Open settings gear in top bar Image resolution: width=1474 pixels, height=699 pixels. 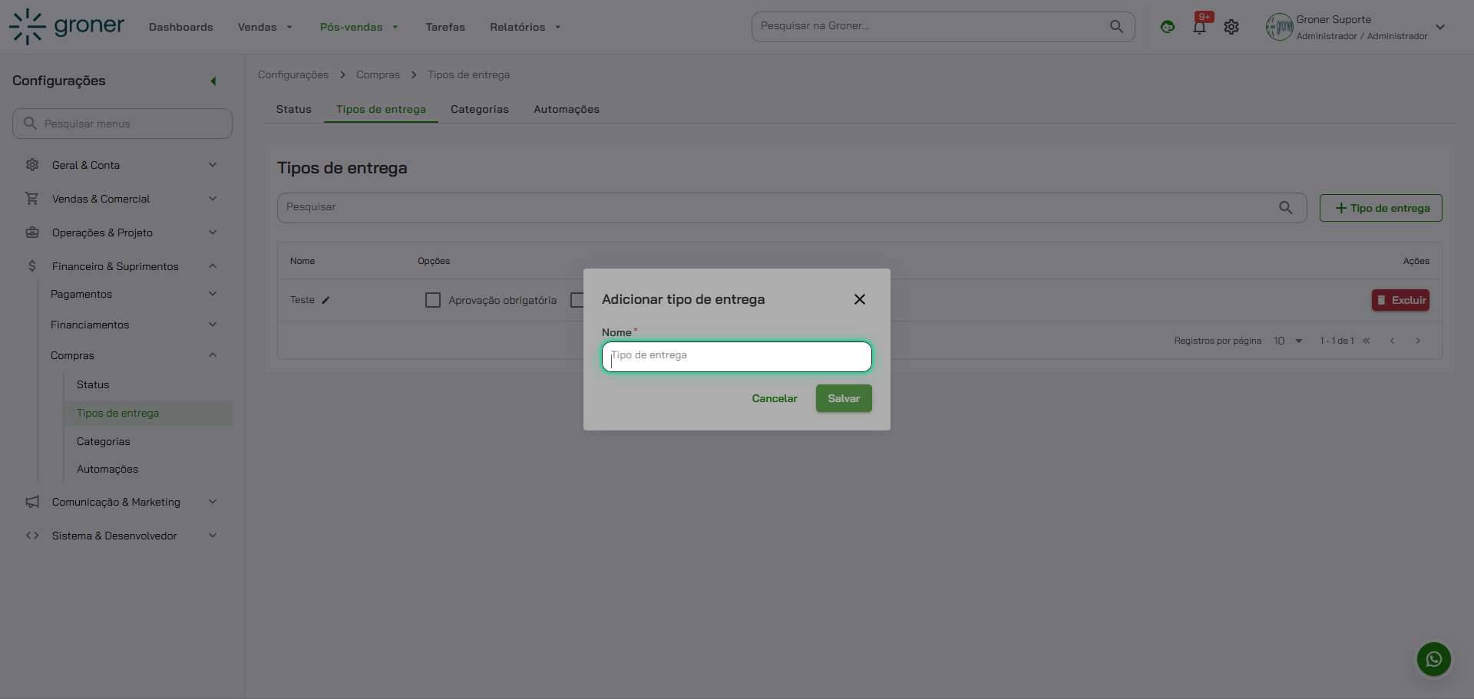coord(1231,27)
